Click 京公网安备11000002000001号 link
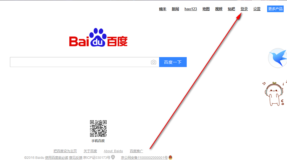The image size is (287, 166). coord(144,158)
